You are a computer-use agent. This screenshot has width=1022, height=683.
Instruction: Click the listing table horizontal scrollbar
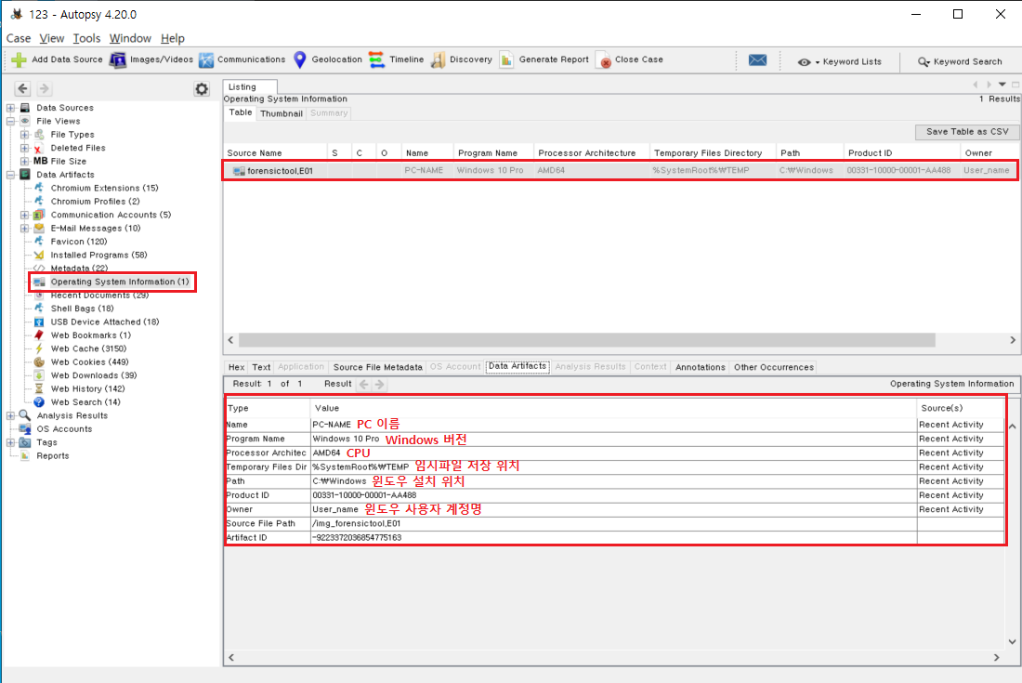pos(586,340)
